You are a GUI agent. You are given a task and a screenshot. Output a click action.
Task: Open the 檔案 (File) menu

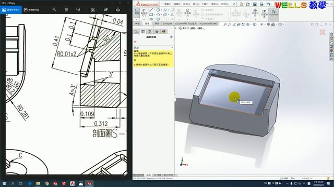[x=168, y=4]
